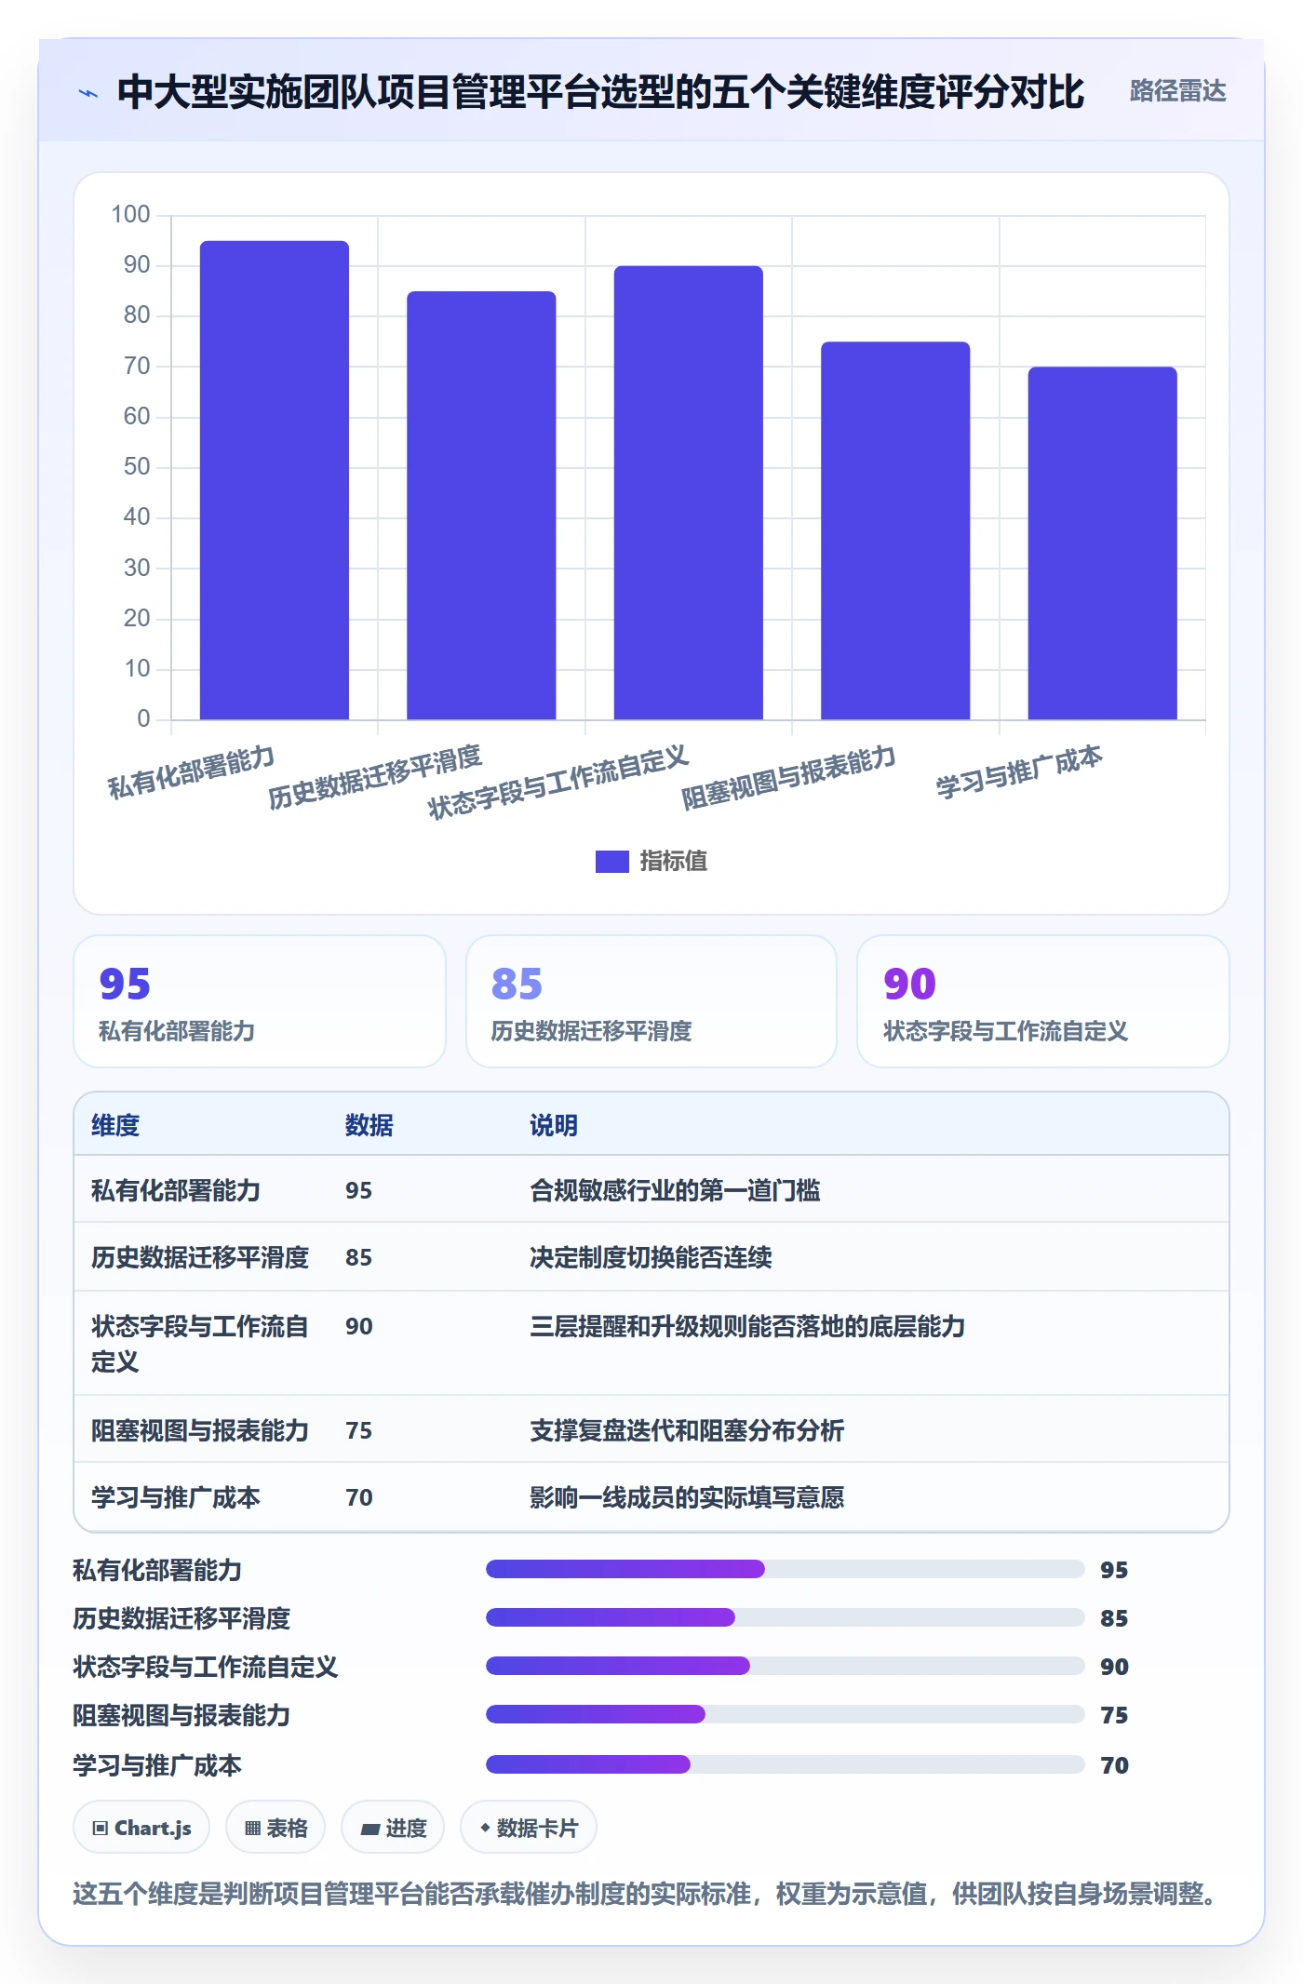The image size is (1303, 1984).
Task: Click the 指标值 legend label
Action: point(674,862)
